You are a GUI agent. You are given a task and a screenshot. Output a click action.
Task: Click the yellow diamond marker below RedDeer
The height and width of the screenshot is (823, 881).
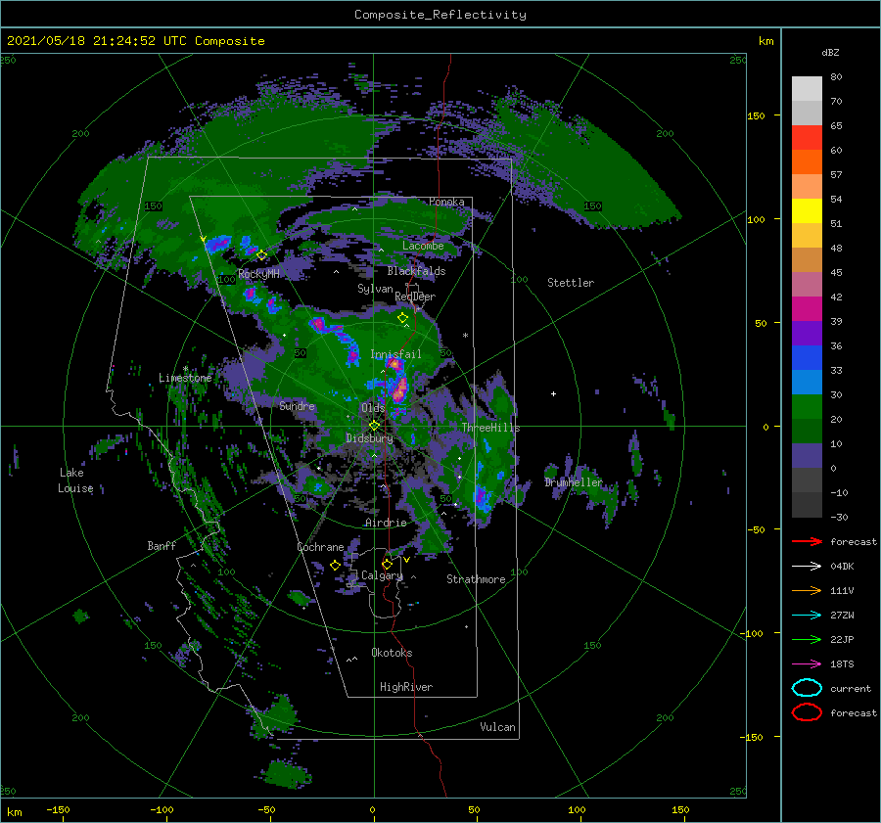[x=403, y=318]
